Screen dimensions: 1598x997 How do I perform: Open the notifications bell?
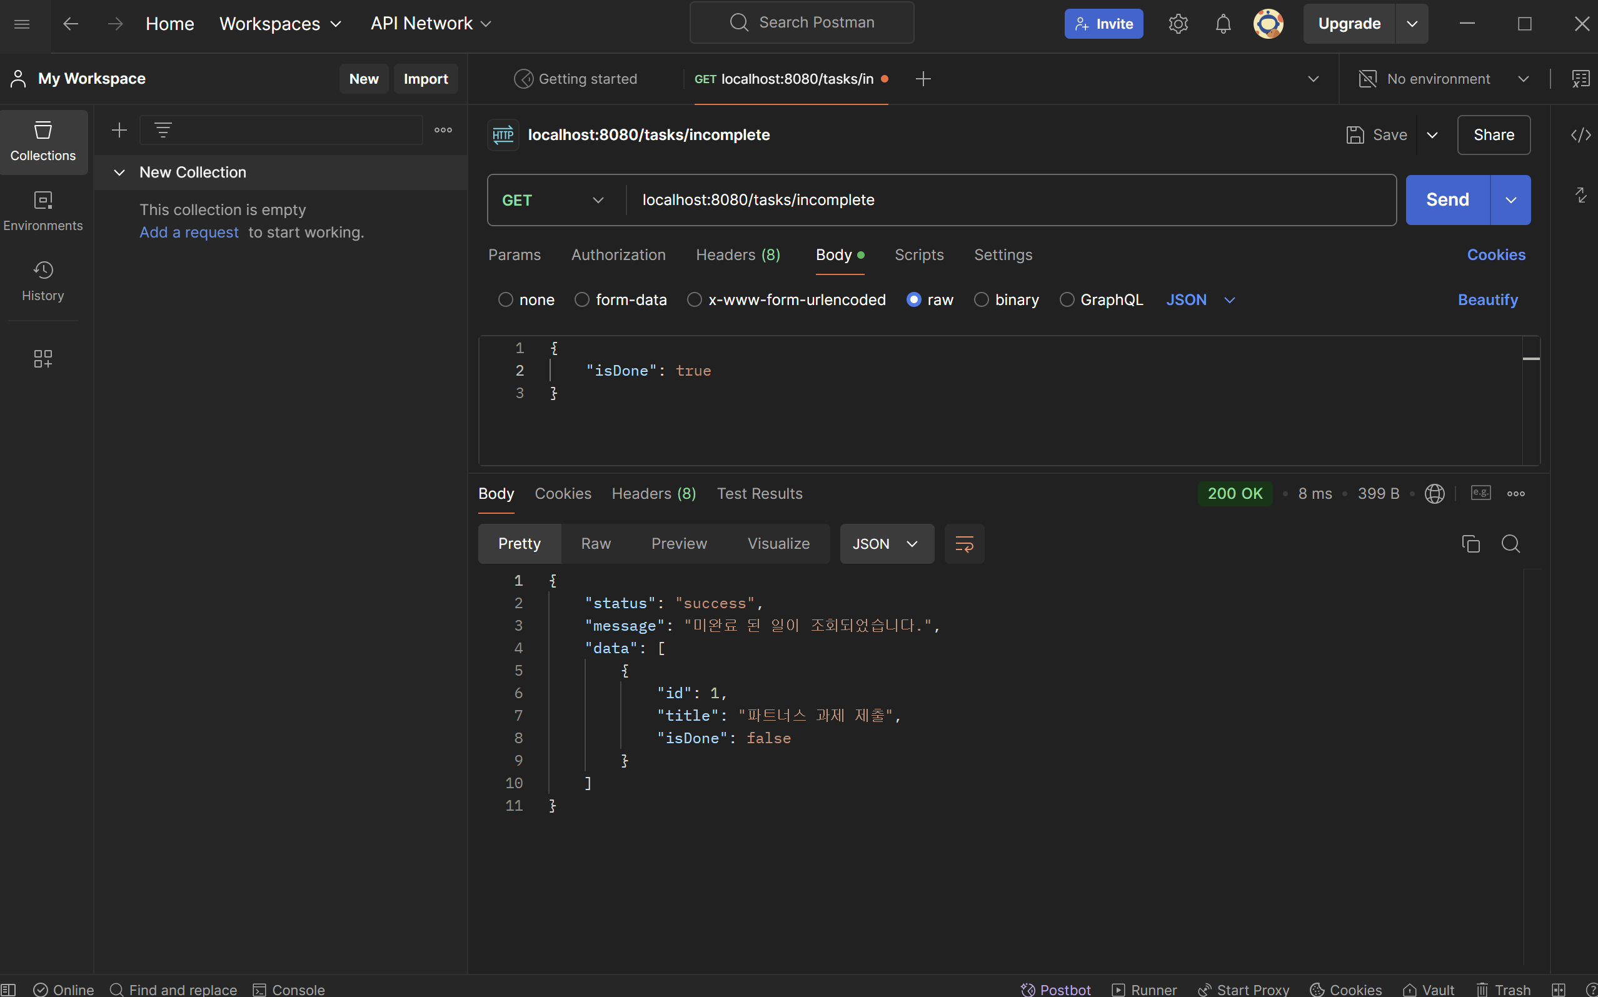1223,24
